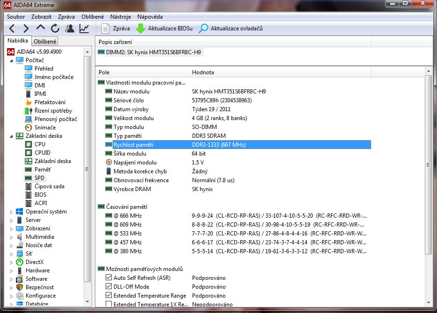Expand the Operační systém node

[x=11, y=212]
